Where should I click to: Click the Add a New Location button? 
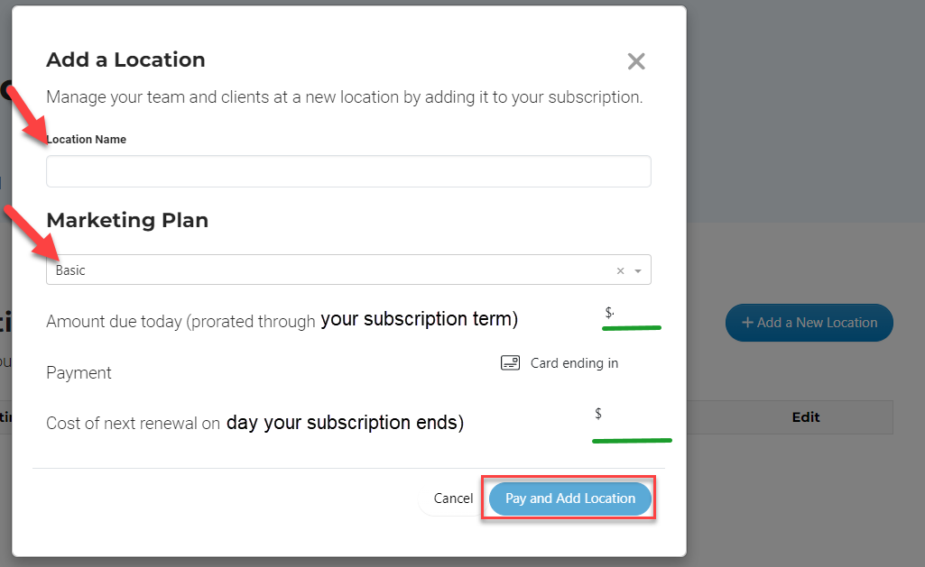[x=809, y=323]
